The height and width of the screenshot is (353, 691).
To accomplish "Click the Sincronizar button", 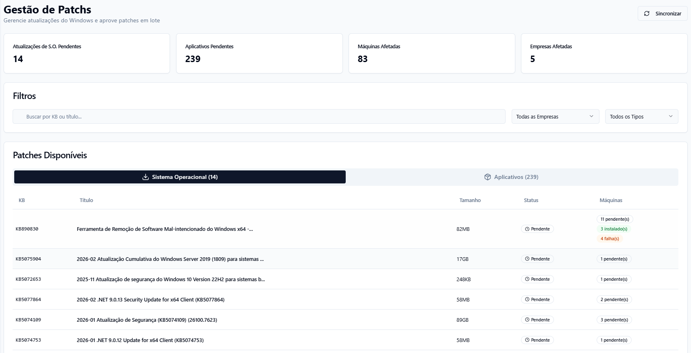I will (x=663, y=14).
